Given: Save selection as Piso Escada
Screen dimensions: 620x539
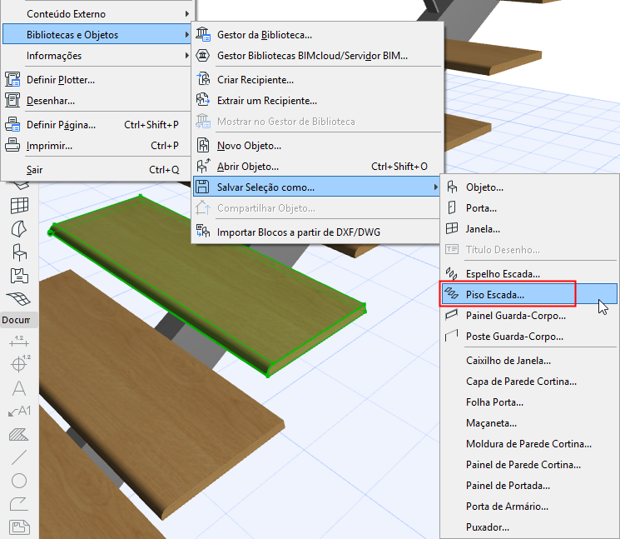Looking at the screenshot, I should point(529,294).
